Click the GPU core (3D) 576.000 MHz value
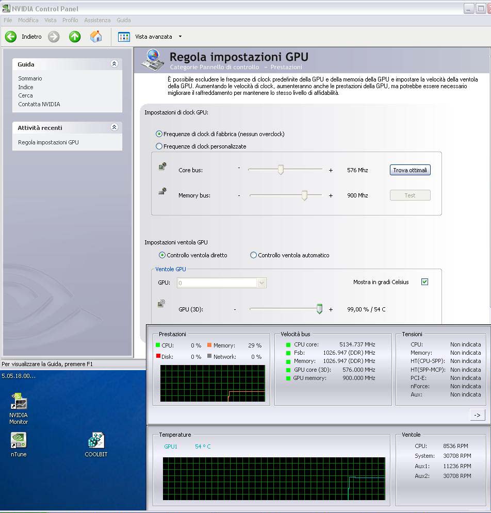 coord(359,370)
